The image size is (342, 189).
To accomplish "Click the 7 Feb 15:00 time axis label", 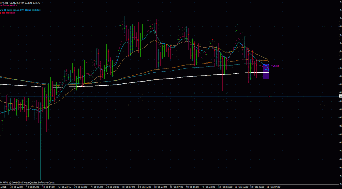I will point(97,187).
